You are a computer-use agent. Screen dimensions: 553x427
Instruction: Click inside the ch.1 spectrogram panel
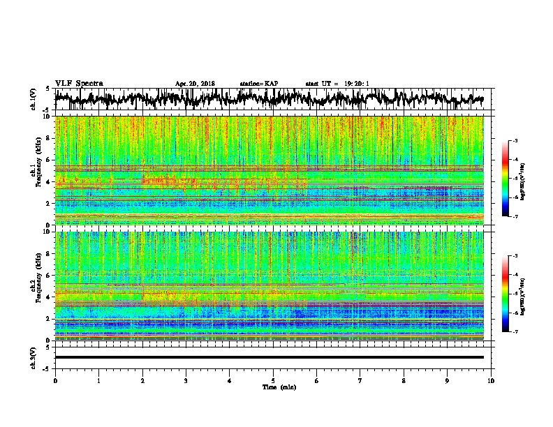(x=270, y=170)
